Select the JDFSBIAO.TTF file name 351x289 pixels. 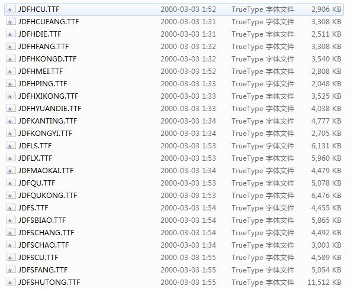(x=42, y=220)
